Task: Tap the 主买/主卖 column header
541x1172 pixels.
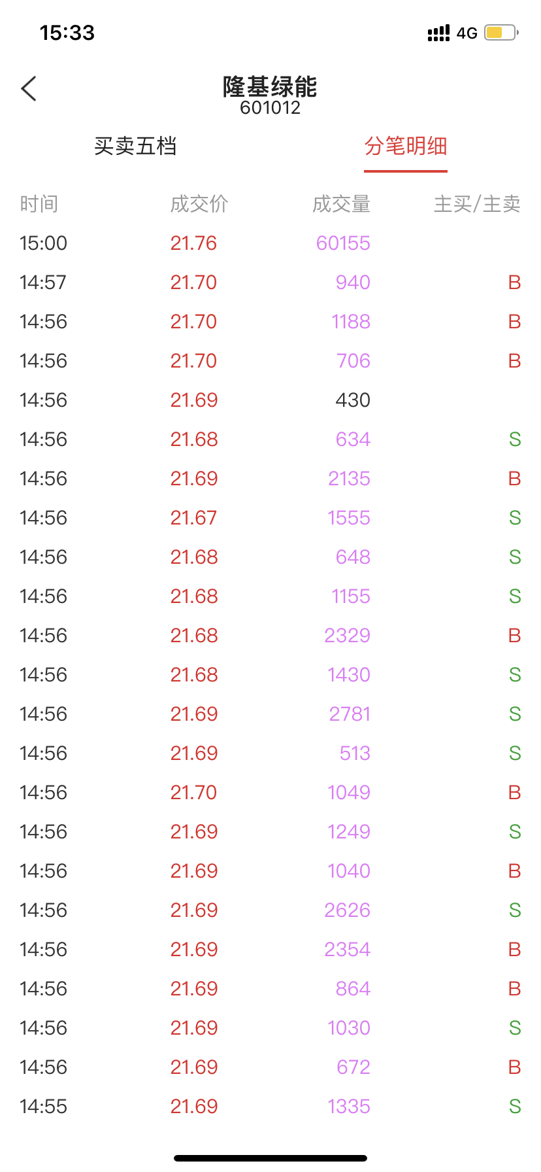Action: pos(477,204)
